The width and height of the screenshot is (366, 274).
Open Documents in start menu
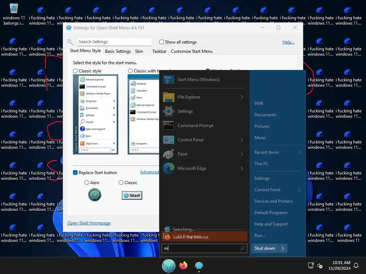[x=265, y=115]
